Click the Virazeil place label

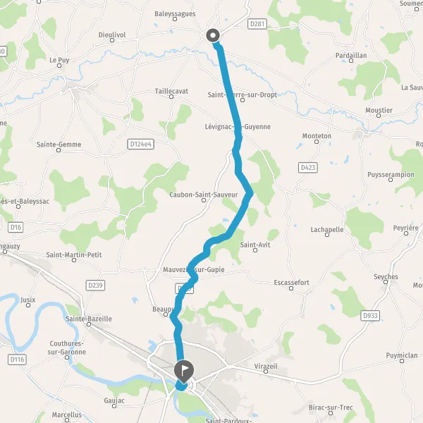tap(266, 366)
